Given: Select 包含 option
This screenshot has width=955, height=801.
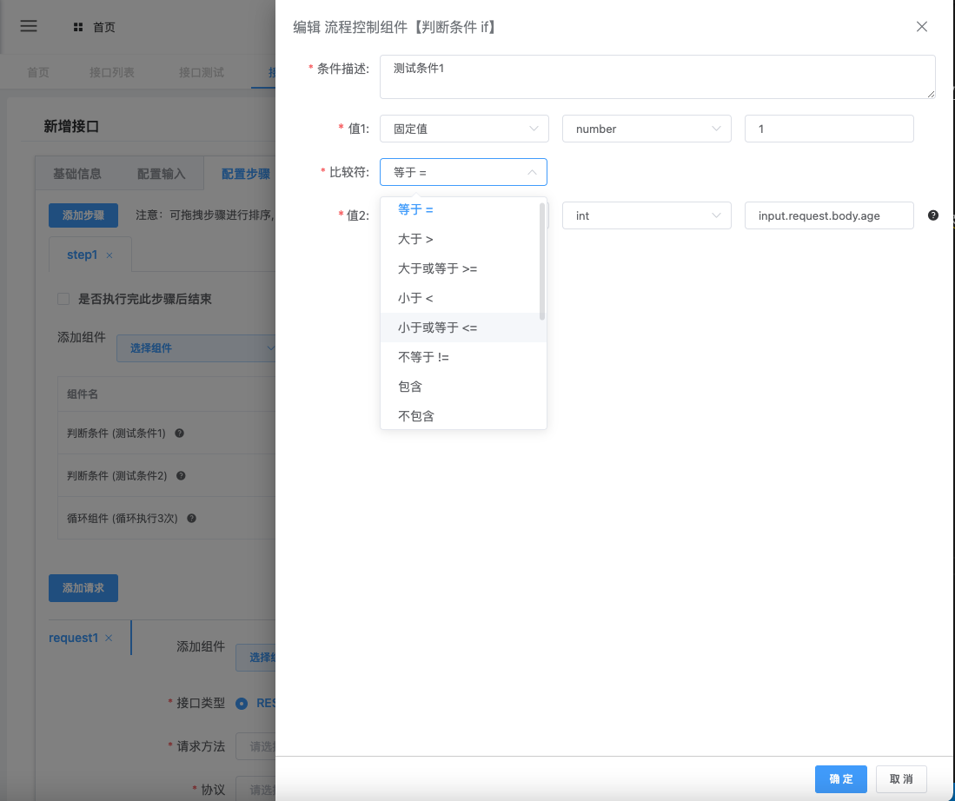Looking at the screenshot, I should click(460, 387).
